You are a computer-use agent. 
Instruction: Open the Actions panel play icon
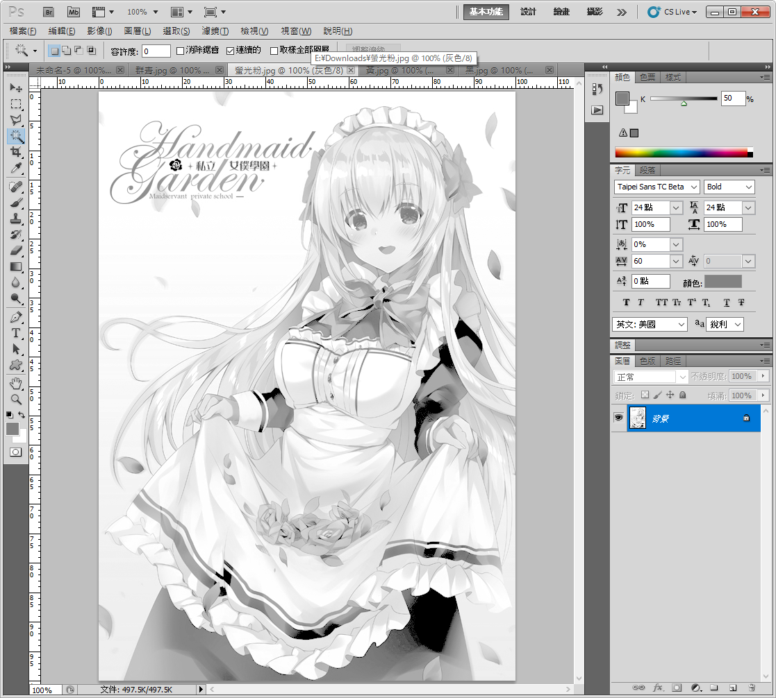pyautogui.click(x=597, y=110)
